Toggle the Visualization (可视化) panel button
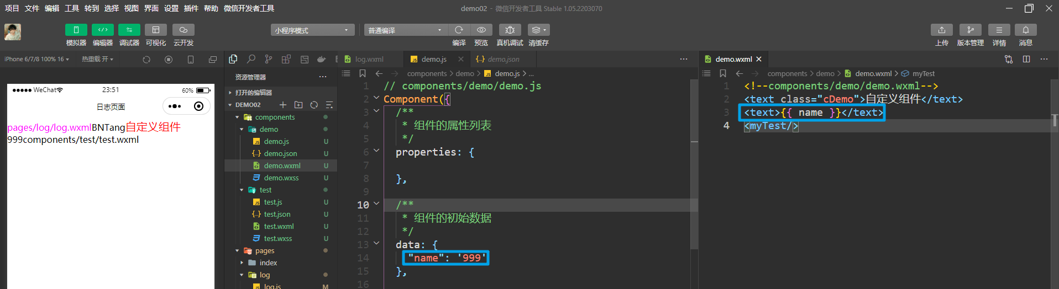 156,30
